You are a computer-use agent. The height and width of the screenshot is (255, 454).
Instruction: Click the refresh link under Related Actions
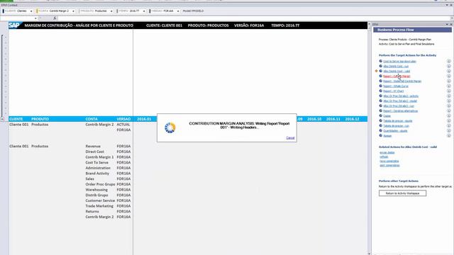pos(384,157)
